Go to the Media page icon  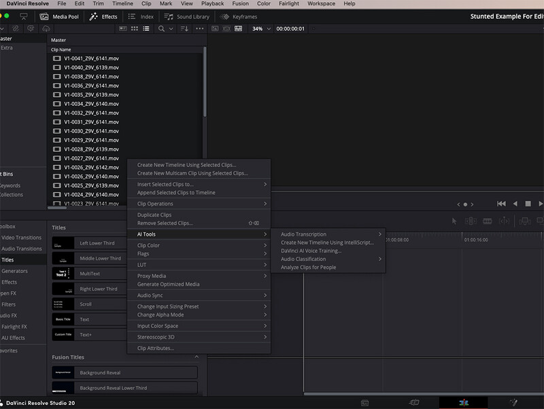(364, 403)
